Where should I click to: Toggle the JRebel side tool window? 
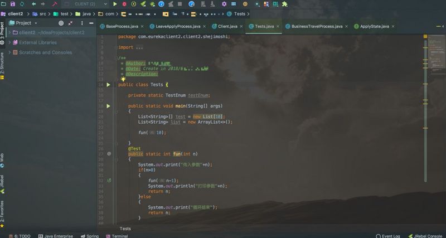(2, 184)
